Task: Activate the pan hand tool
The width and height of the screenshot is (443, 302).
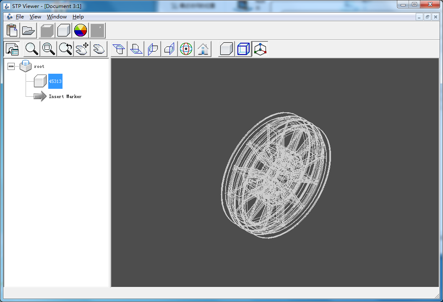Action: click(x=82, y=49)
